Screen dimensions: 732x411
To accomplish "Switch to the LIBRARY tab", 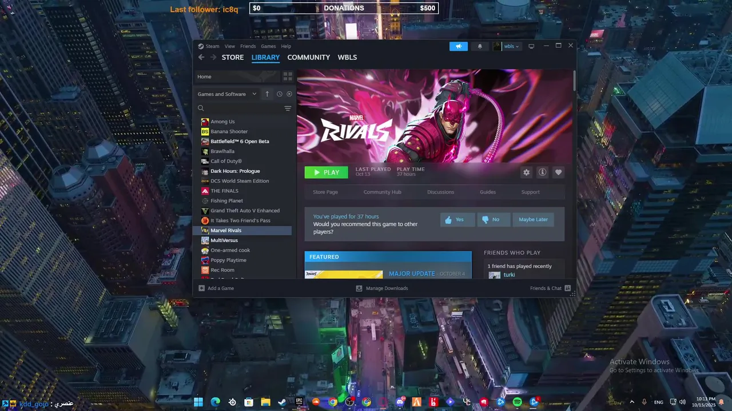I will click(x=265, y=58).
